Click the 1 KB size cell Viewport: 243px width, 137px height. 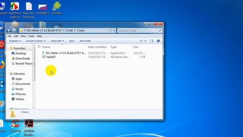coord(142,57)
